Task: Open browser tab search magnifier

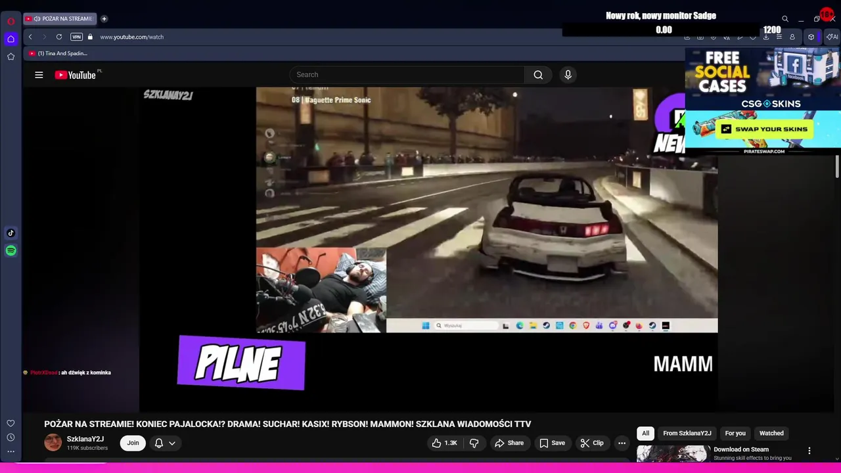Action: coord(784,19)
